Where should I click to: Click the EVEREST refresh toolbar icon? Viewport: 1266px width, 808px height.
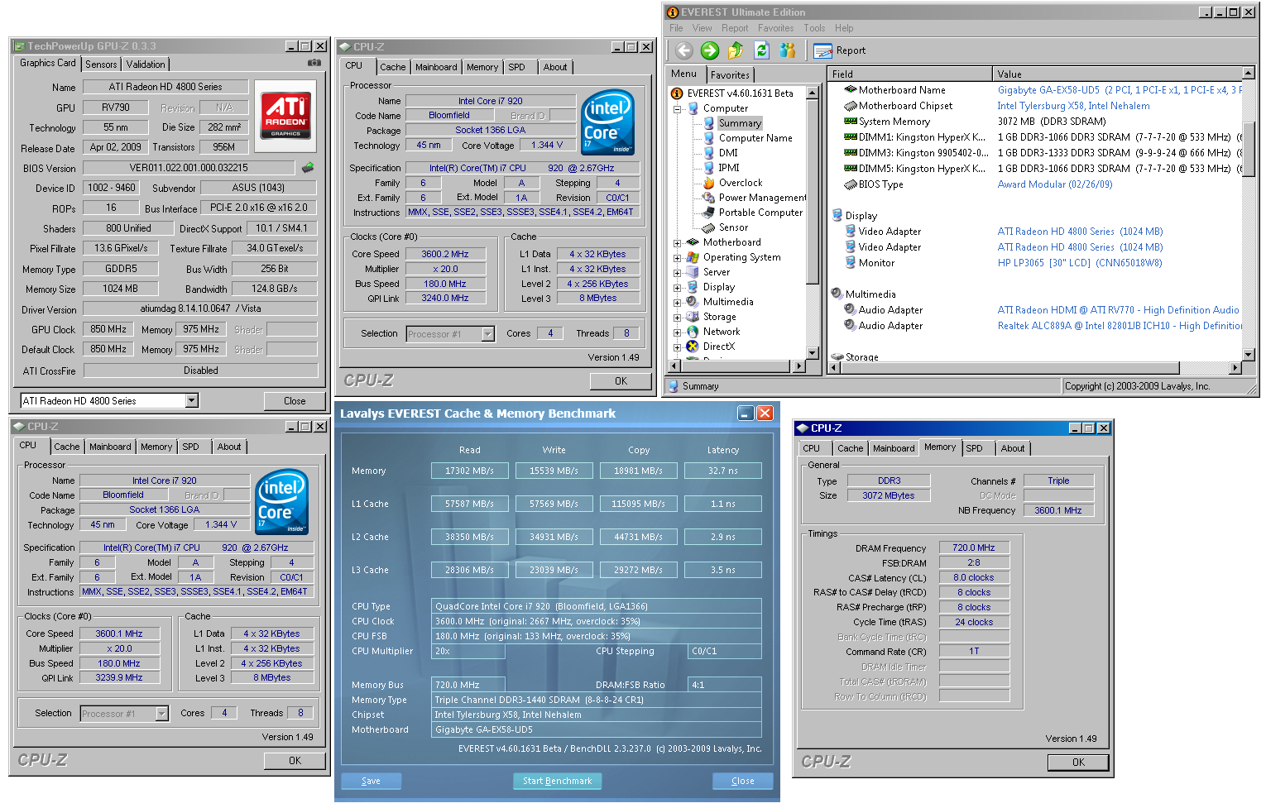coord(761,50)
